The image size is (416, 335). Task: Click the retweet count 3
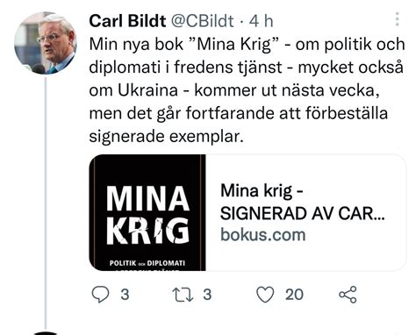tap(207, 295)
